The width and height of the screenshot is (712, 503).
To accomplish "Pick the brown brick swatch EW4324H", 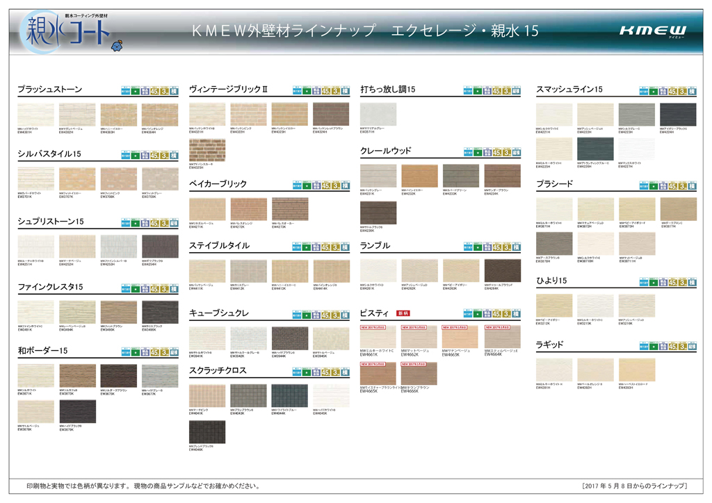I will coord(331,115).
